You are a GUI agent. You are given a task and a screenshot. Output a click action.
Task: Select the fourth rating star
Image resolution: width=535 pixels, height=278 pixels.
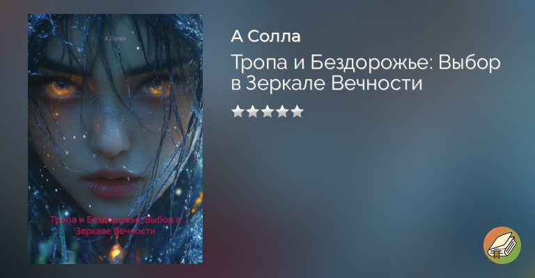click(282, 111)
